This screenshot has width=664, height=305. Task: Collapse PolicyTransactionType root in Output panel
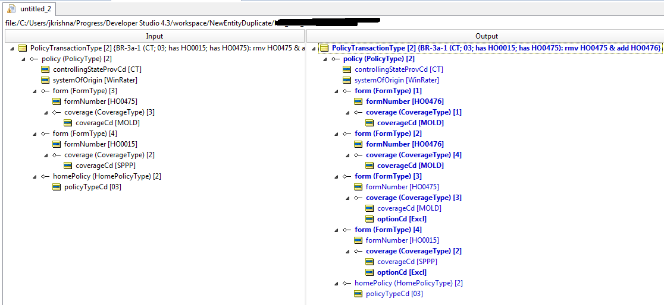[x=314, y=49]
